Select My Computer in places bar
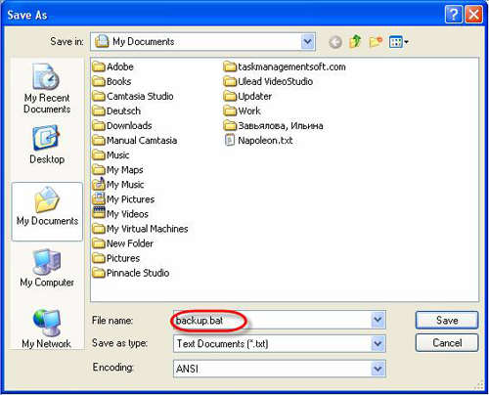Screen dimensions: 489x395 (47, 268)
